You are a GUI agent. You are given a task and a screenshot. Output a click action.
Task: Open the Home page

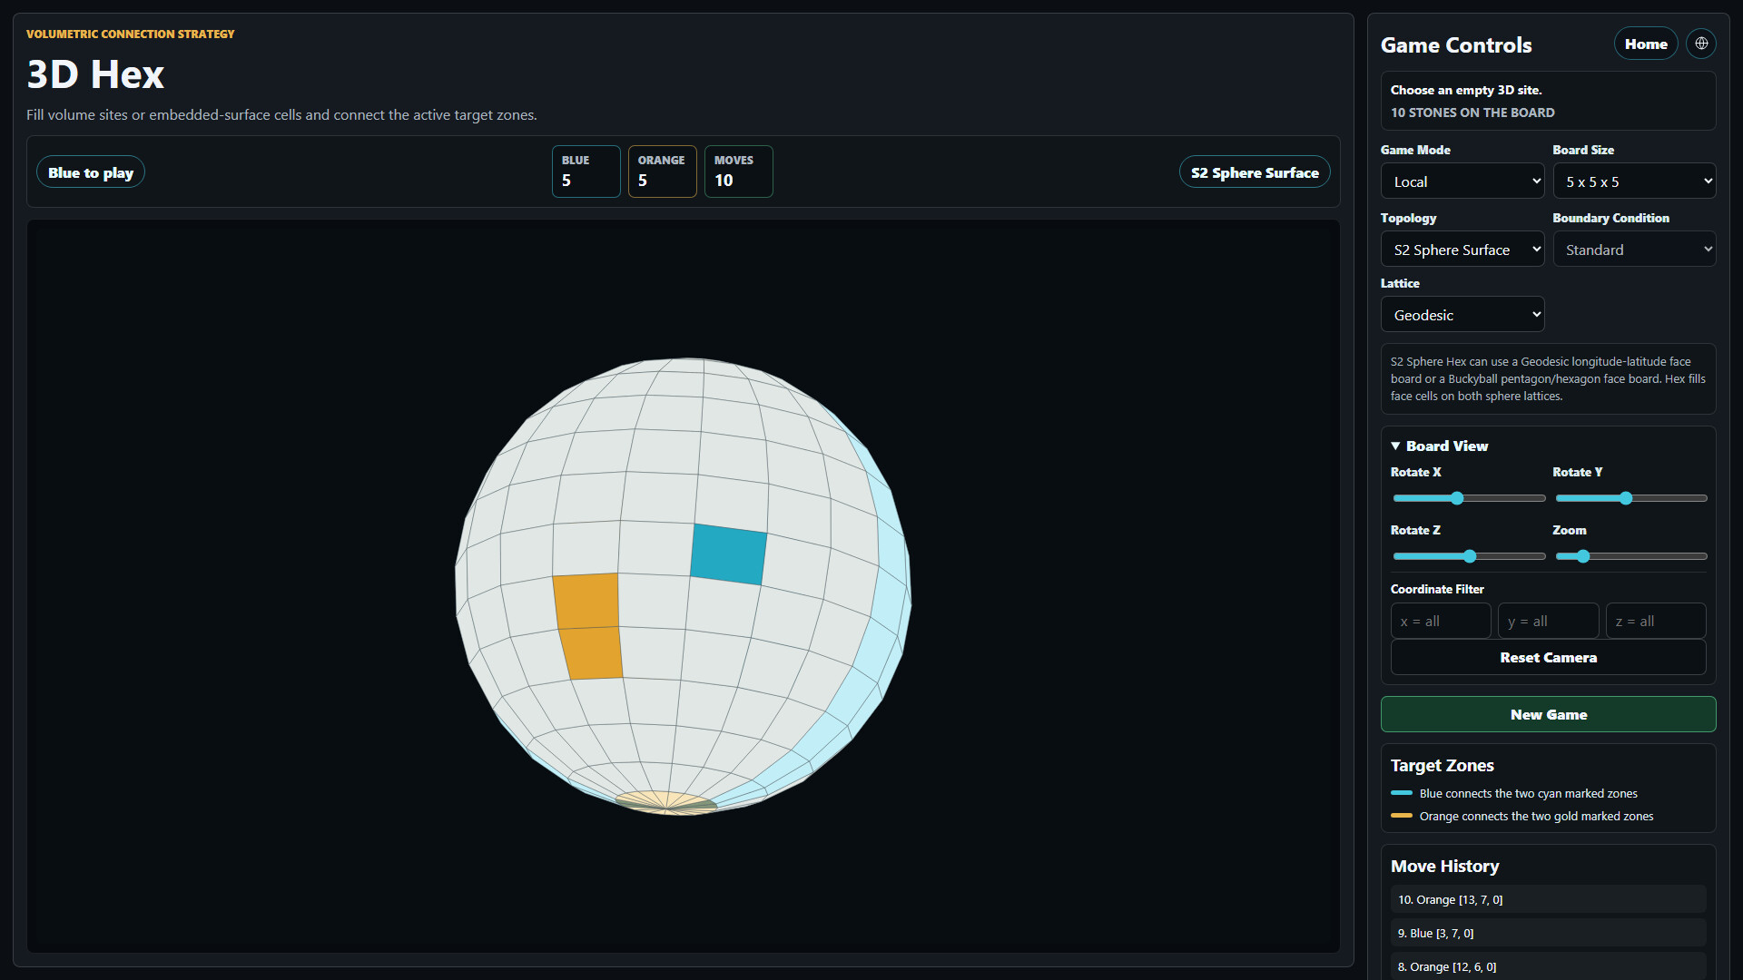click(1646, 44)
